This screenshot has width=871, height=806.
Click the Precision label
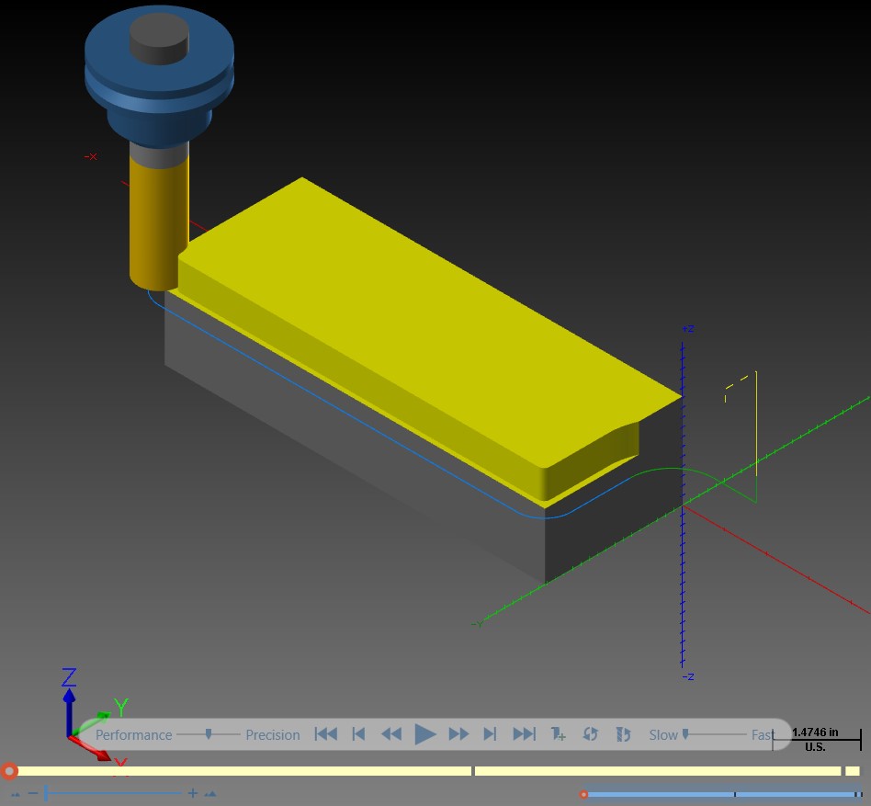tap(273, 735)
